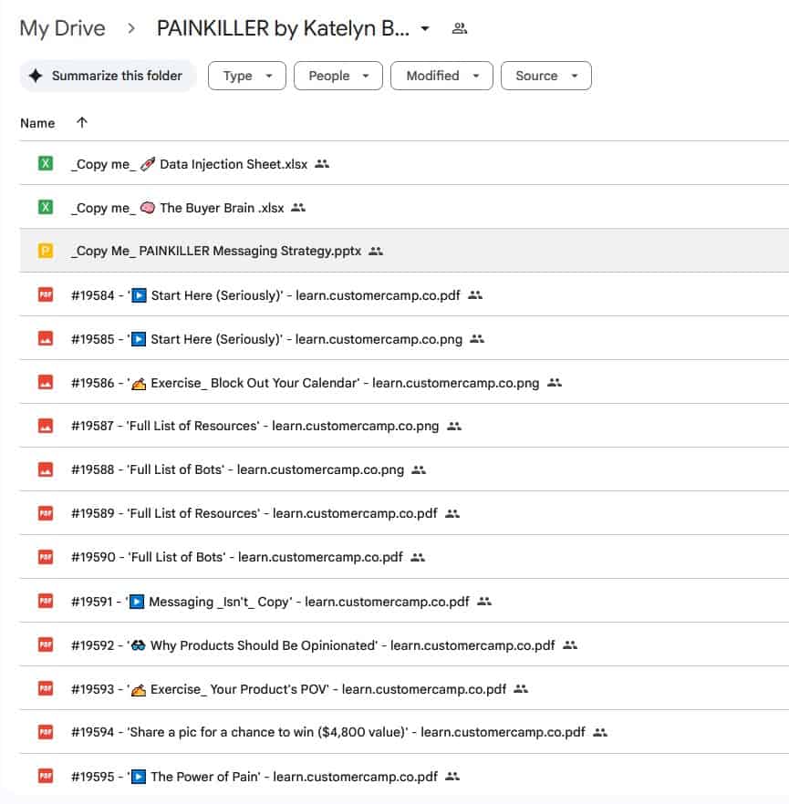The width and height of the screenshot is (789, 804).
Task: Click the PDF icon for #19595 The Power of Pain
Action: click(46, 777)
